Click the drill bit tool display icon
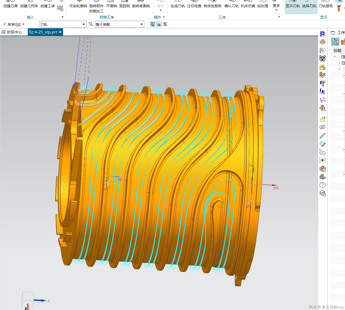This screenshot has height=310, width=345. click(339, 8)
